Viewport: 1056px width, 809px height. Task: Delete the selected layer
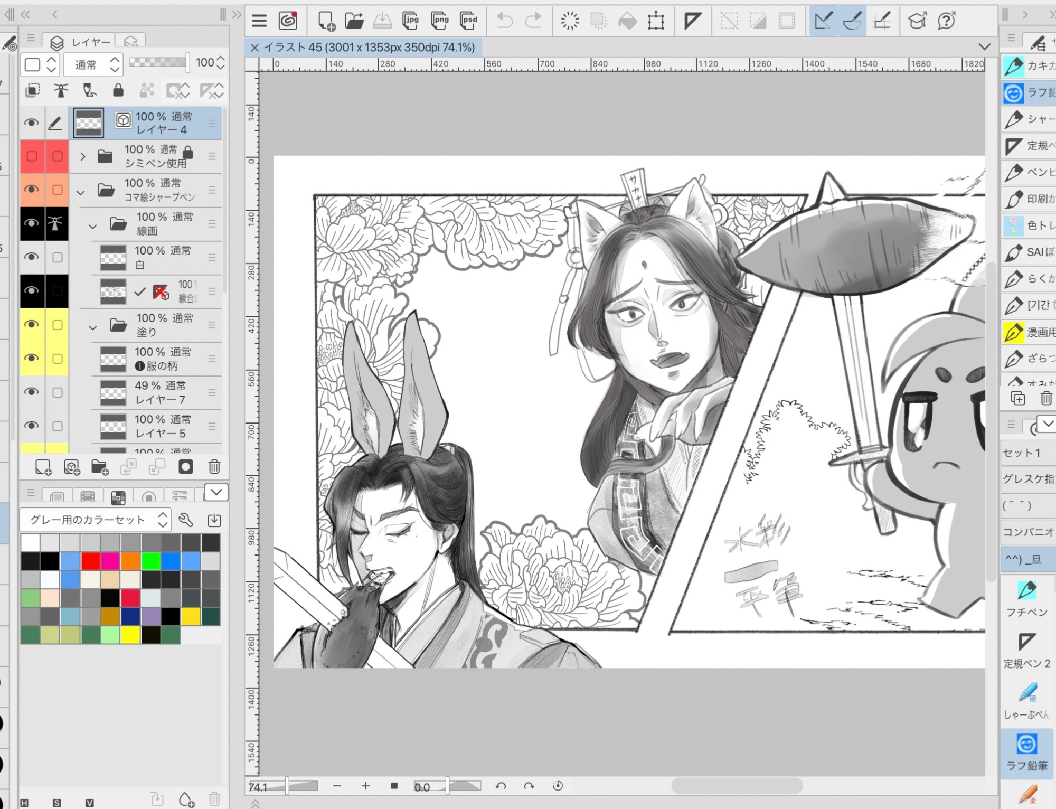coord(214,467)
